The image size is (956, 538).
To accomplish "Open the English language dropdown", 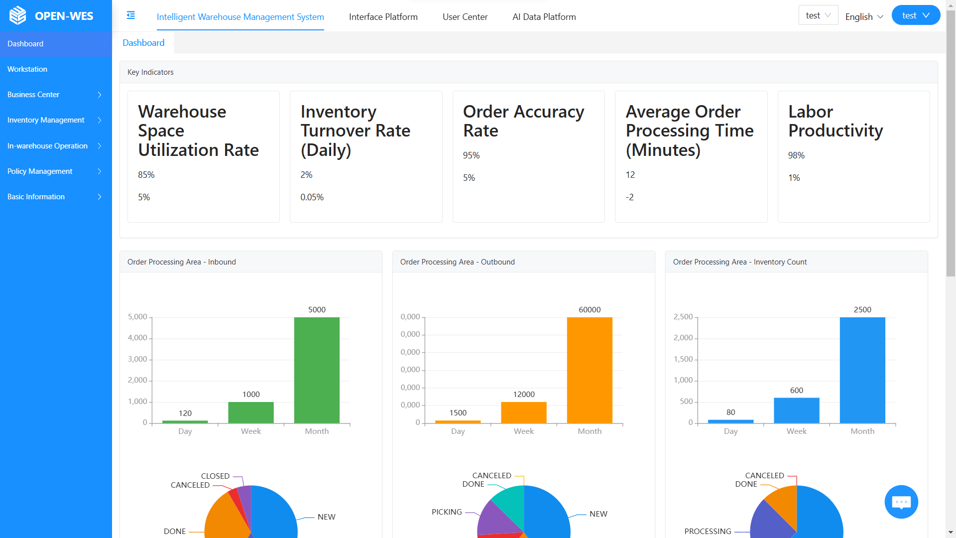I will [x=864, y=16].
